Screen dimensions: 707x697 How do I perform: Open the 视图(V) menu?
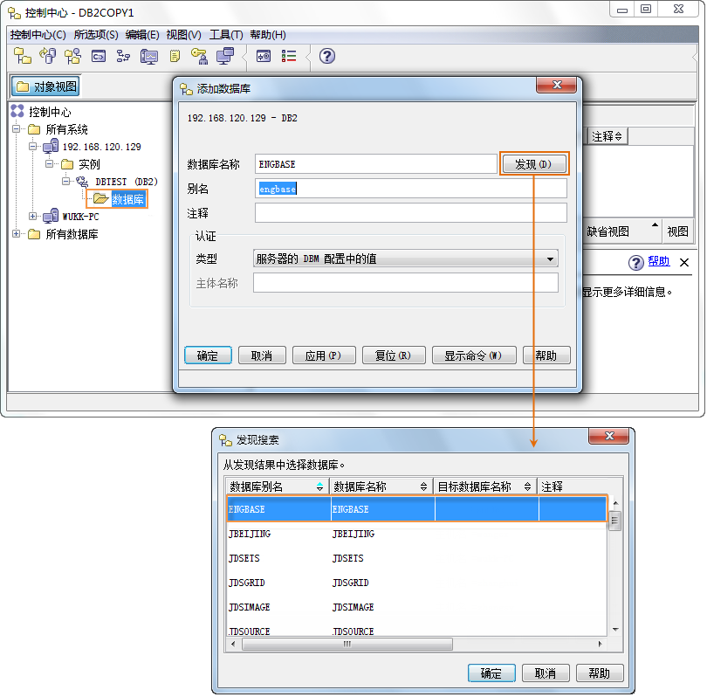(183, 35)
